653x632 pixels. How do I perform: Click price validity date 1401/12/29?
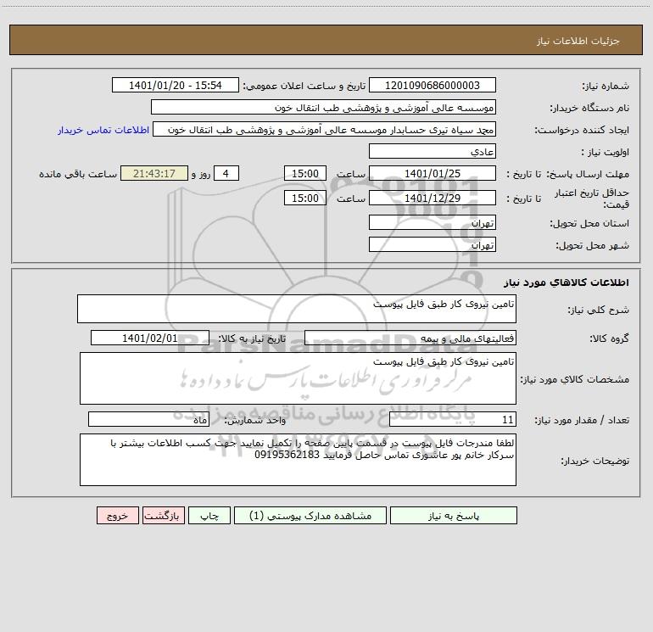(x=433, y=198)
